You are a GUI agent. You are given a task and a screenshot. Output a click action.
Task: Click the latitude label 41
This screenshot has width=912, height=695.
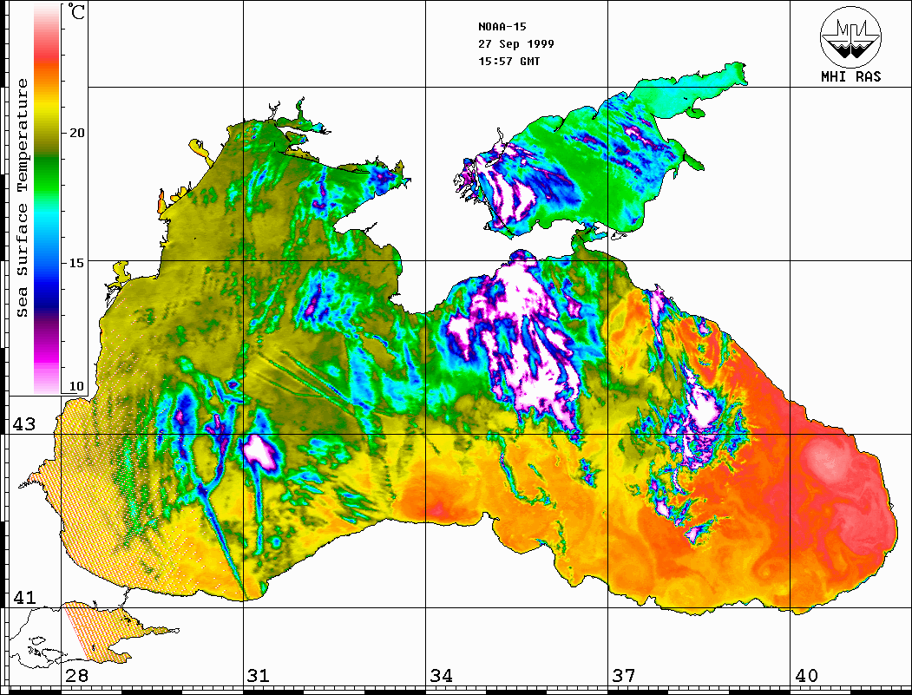pos(24,597)
